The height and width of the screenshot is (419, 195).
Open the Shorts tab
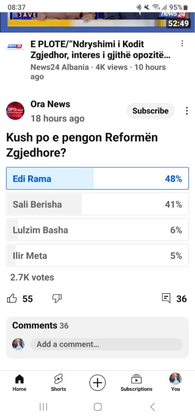(x=58, y=383)
